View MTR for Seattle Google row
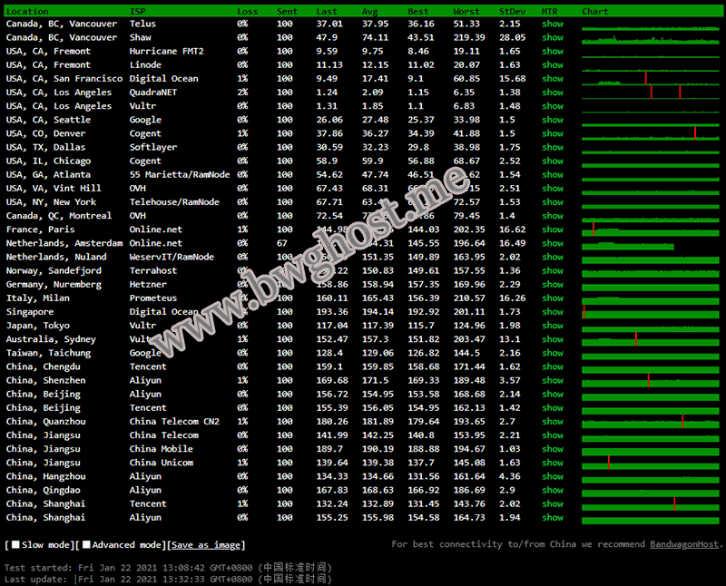726x586 pixels. (x=553, y=120)
